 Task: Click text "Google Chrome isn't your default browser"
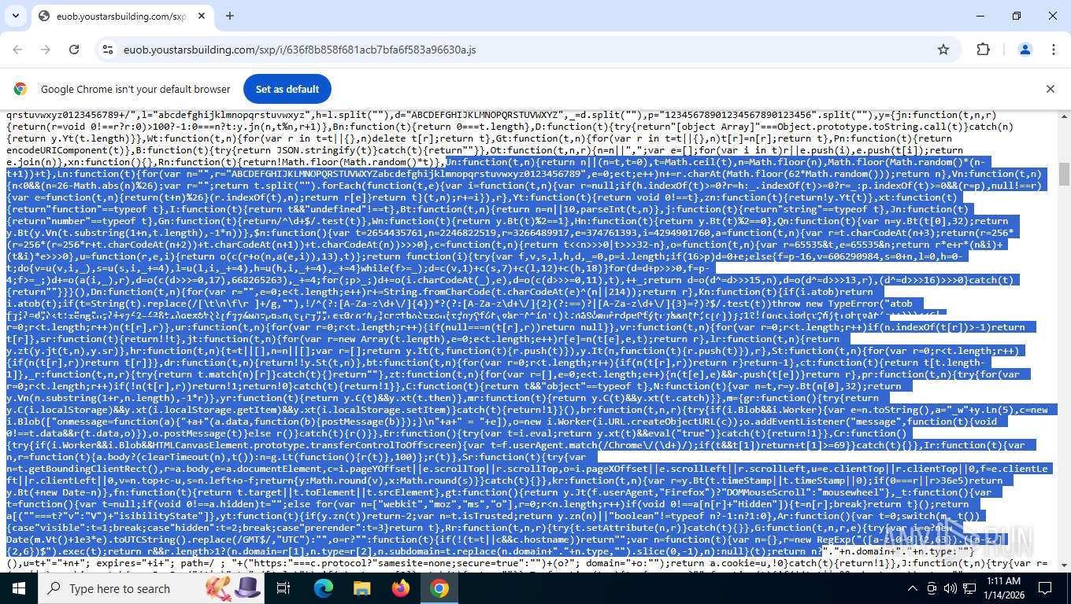[135, 89]
